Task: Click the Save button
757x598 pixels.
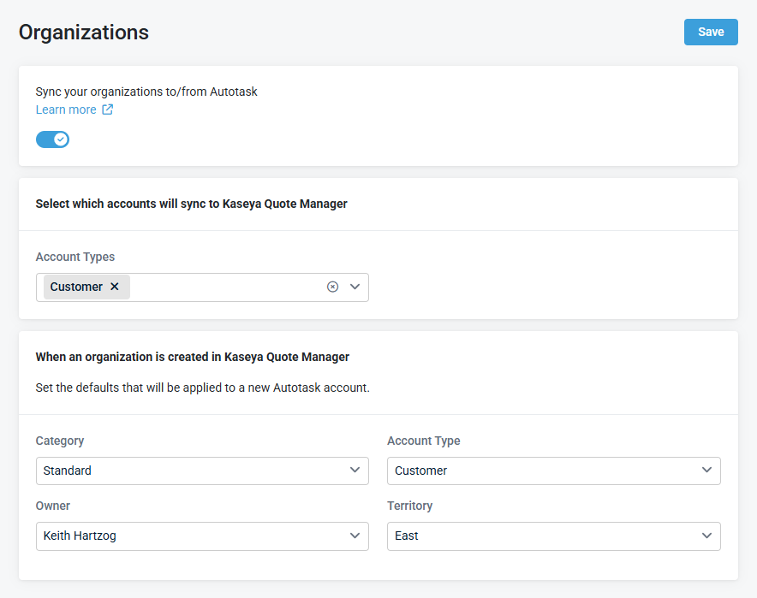Action: [x=710, y=32]
